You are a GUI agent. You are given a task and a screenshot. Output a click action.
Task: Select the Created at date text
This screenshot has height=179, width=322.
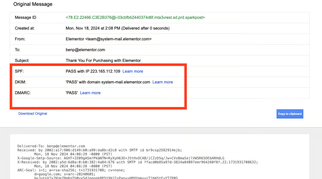pyautogui.click(x=117, y=28)
